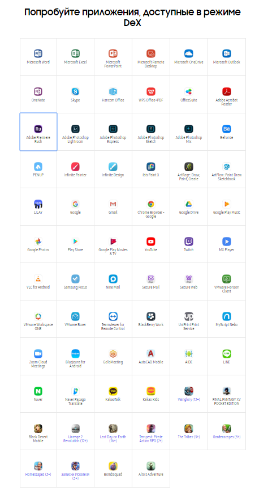
Task: Click the Google Play Music icon
Action: pyautogui.click(x=227, y=204)
